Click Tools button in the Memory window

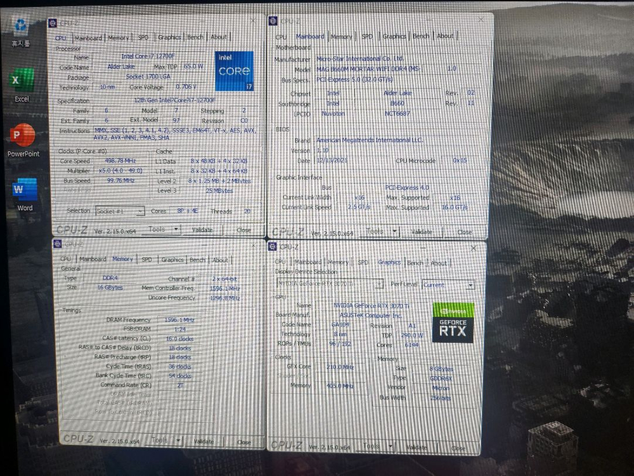(x=160, y=440)
